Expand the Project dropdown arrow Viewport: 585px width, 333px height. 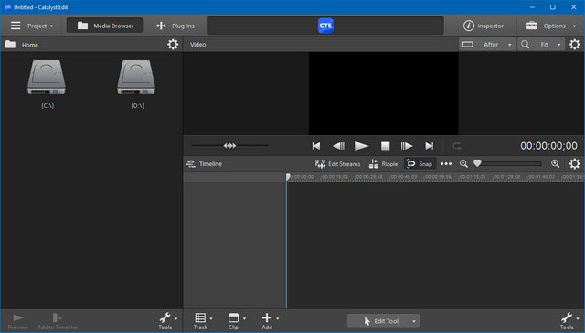[x=51, y=26]
